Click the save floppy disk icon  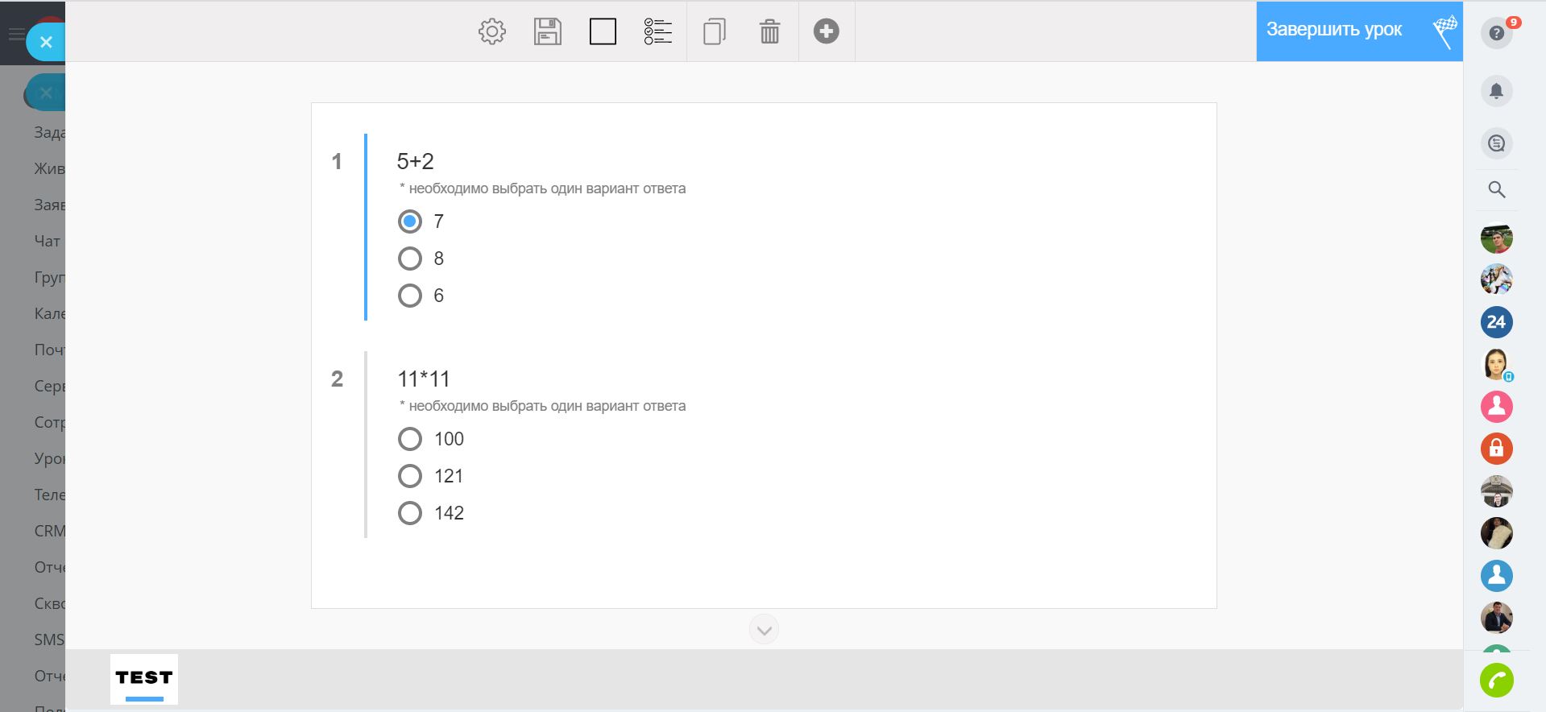[x=548, y=31]
